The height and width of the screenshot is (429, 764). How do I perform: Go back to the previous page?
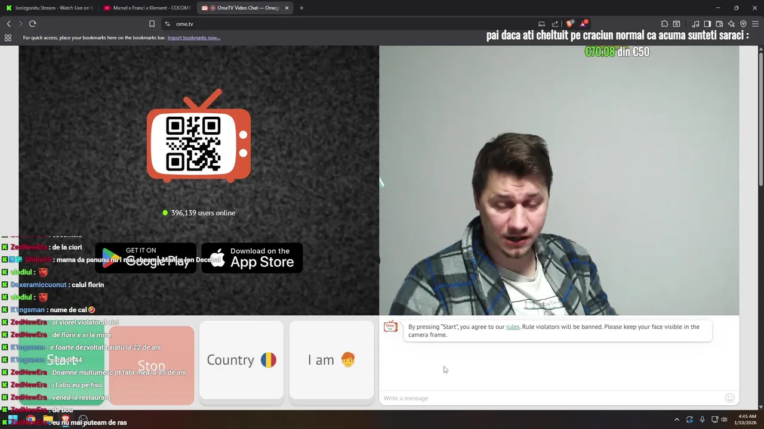point(8,24)
